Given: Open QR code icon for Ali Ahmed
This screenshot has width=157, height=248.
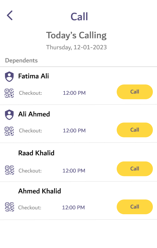Looking at the screenshot, I should click(9, 131).
